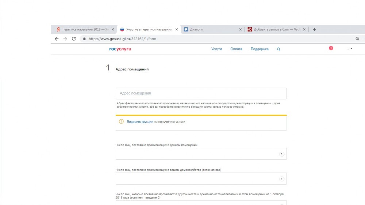Click the 'Адрес помещения' input field
Screen dimensions: 365x205
coord(201,93)
